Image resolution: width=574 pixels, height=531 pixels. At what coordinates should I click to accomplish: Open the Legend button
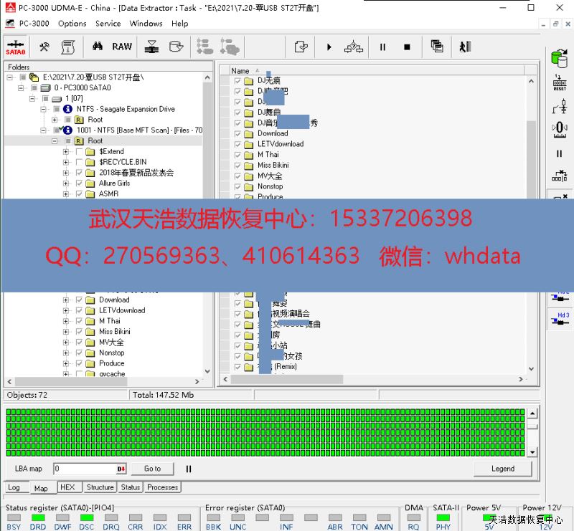point(502,469)
